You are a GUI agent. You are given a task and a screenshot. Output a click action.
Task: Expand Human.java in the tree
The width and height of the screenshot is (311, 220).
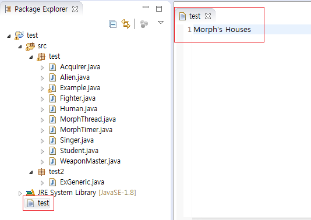[42, 109]
